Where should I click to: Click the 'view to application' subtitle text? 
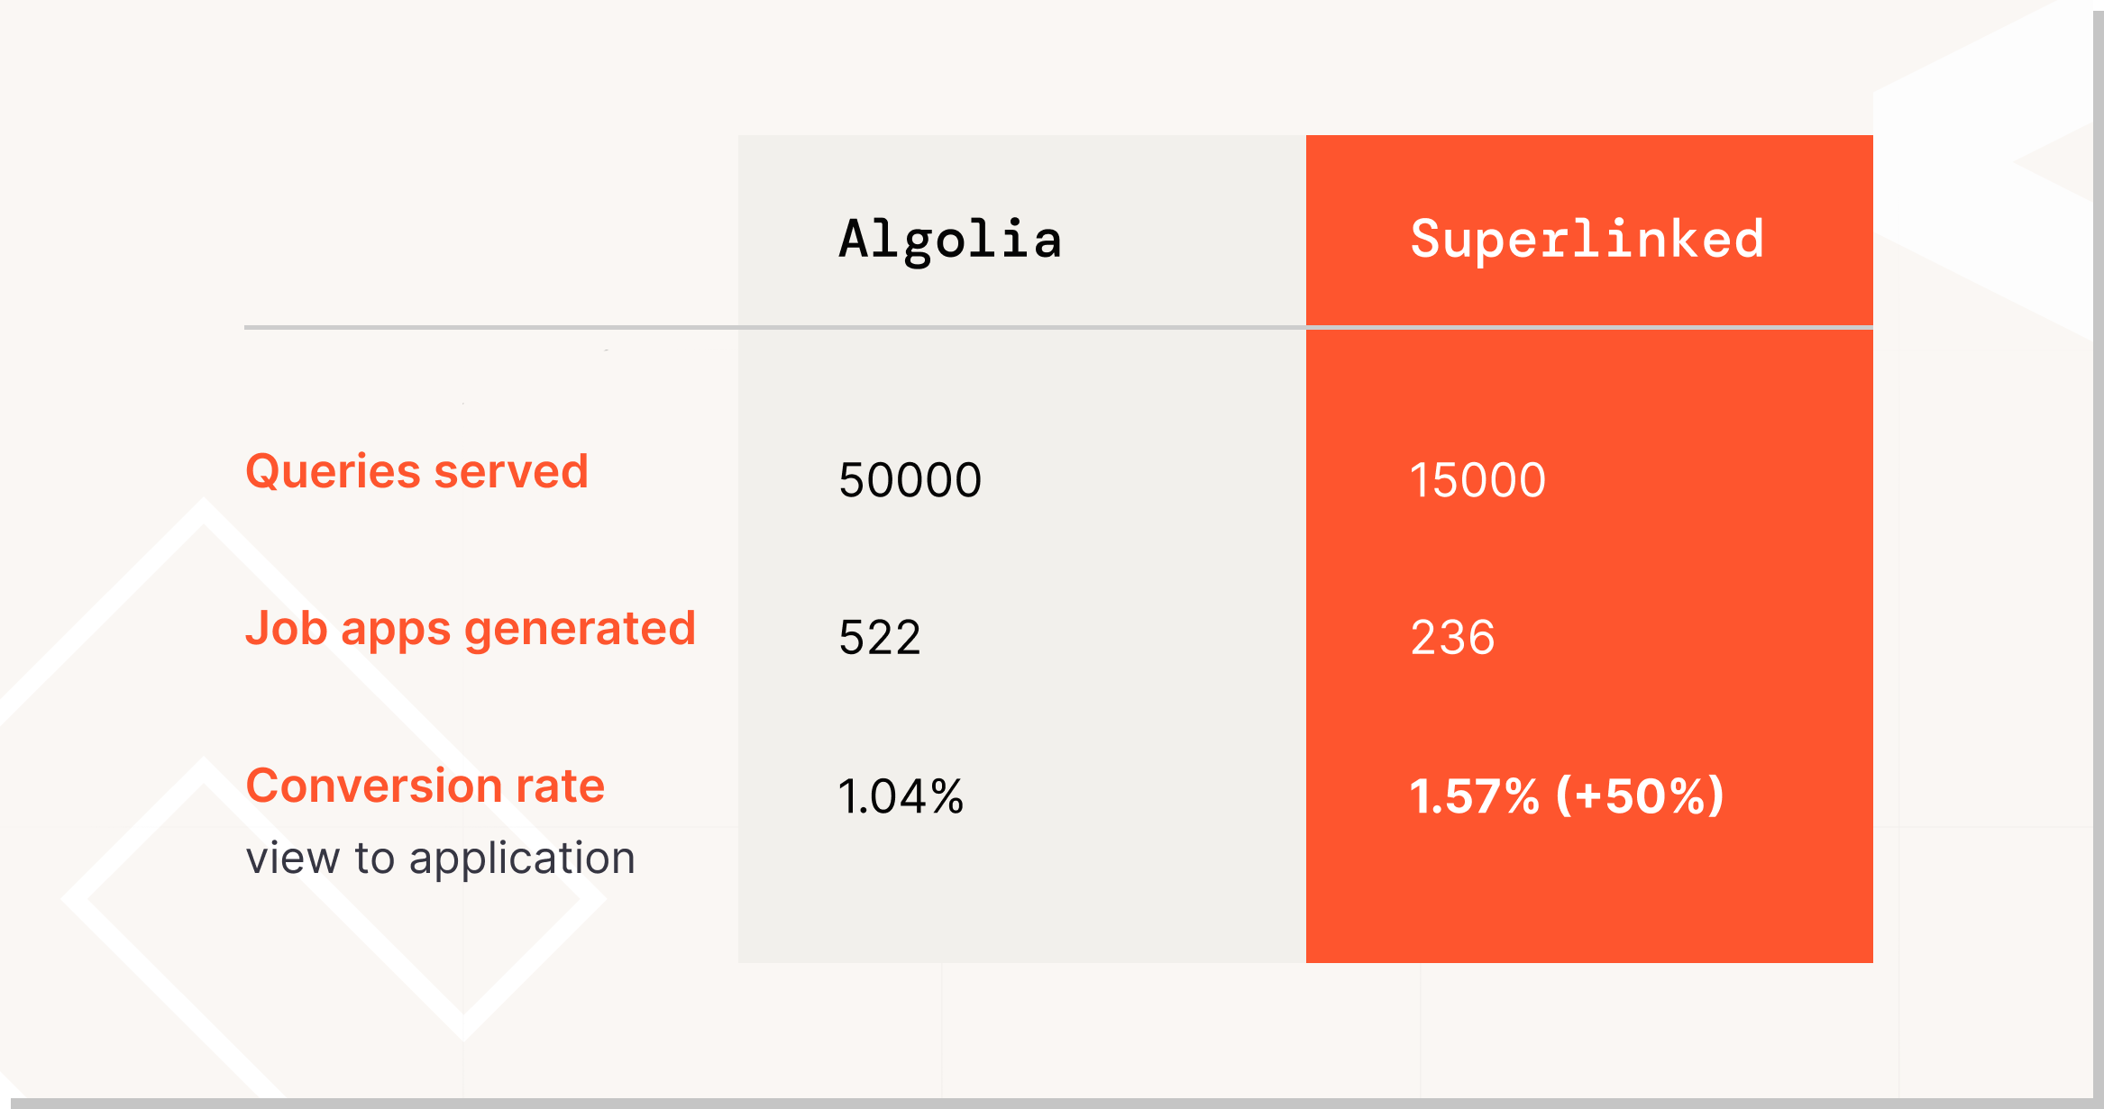pos(440,858)
